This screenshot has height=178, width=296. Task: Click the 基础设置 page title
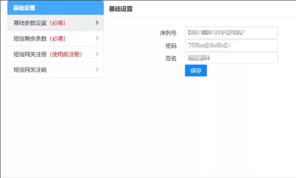tap(121, 9)
